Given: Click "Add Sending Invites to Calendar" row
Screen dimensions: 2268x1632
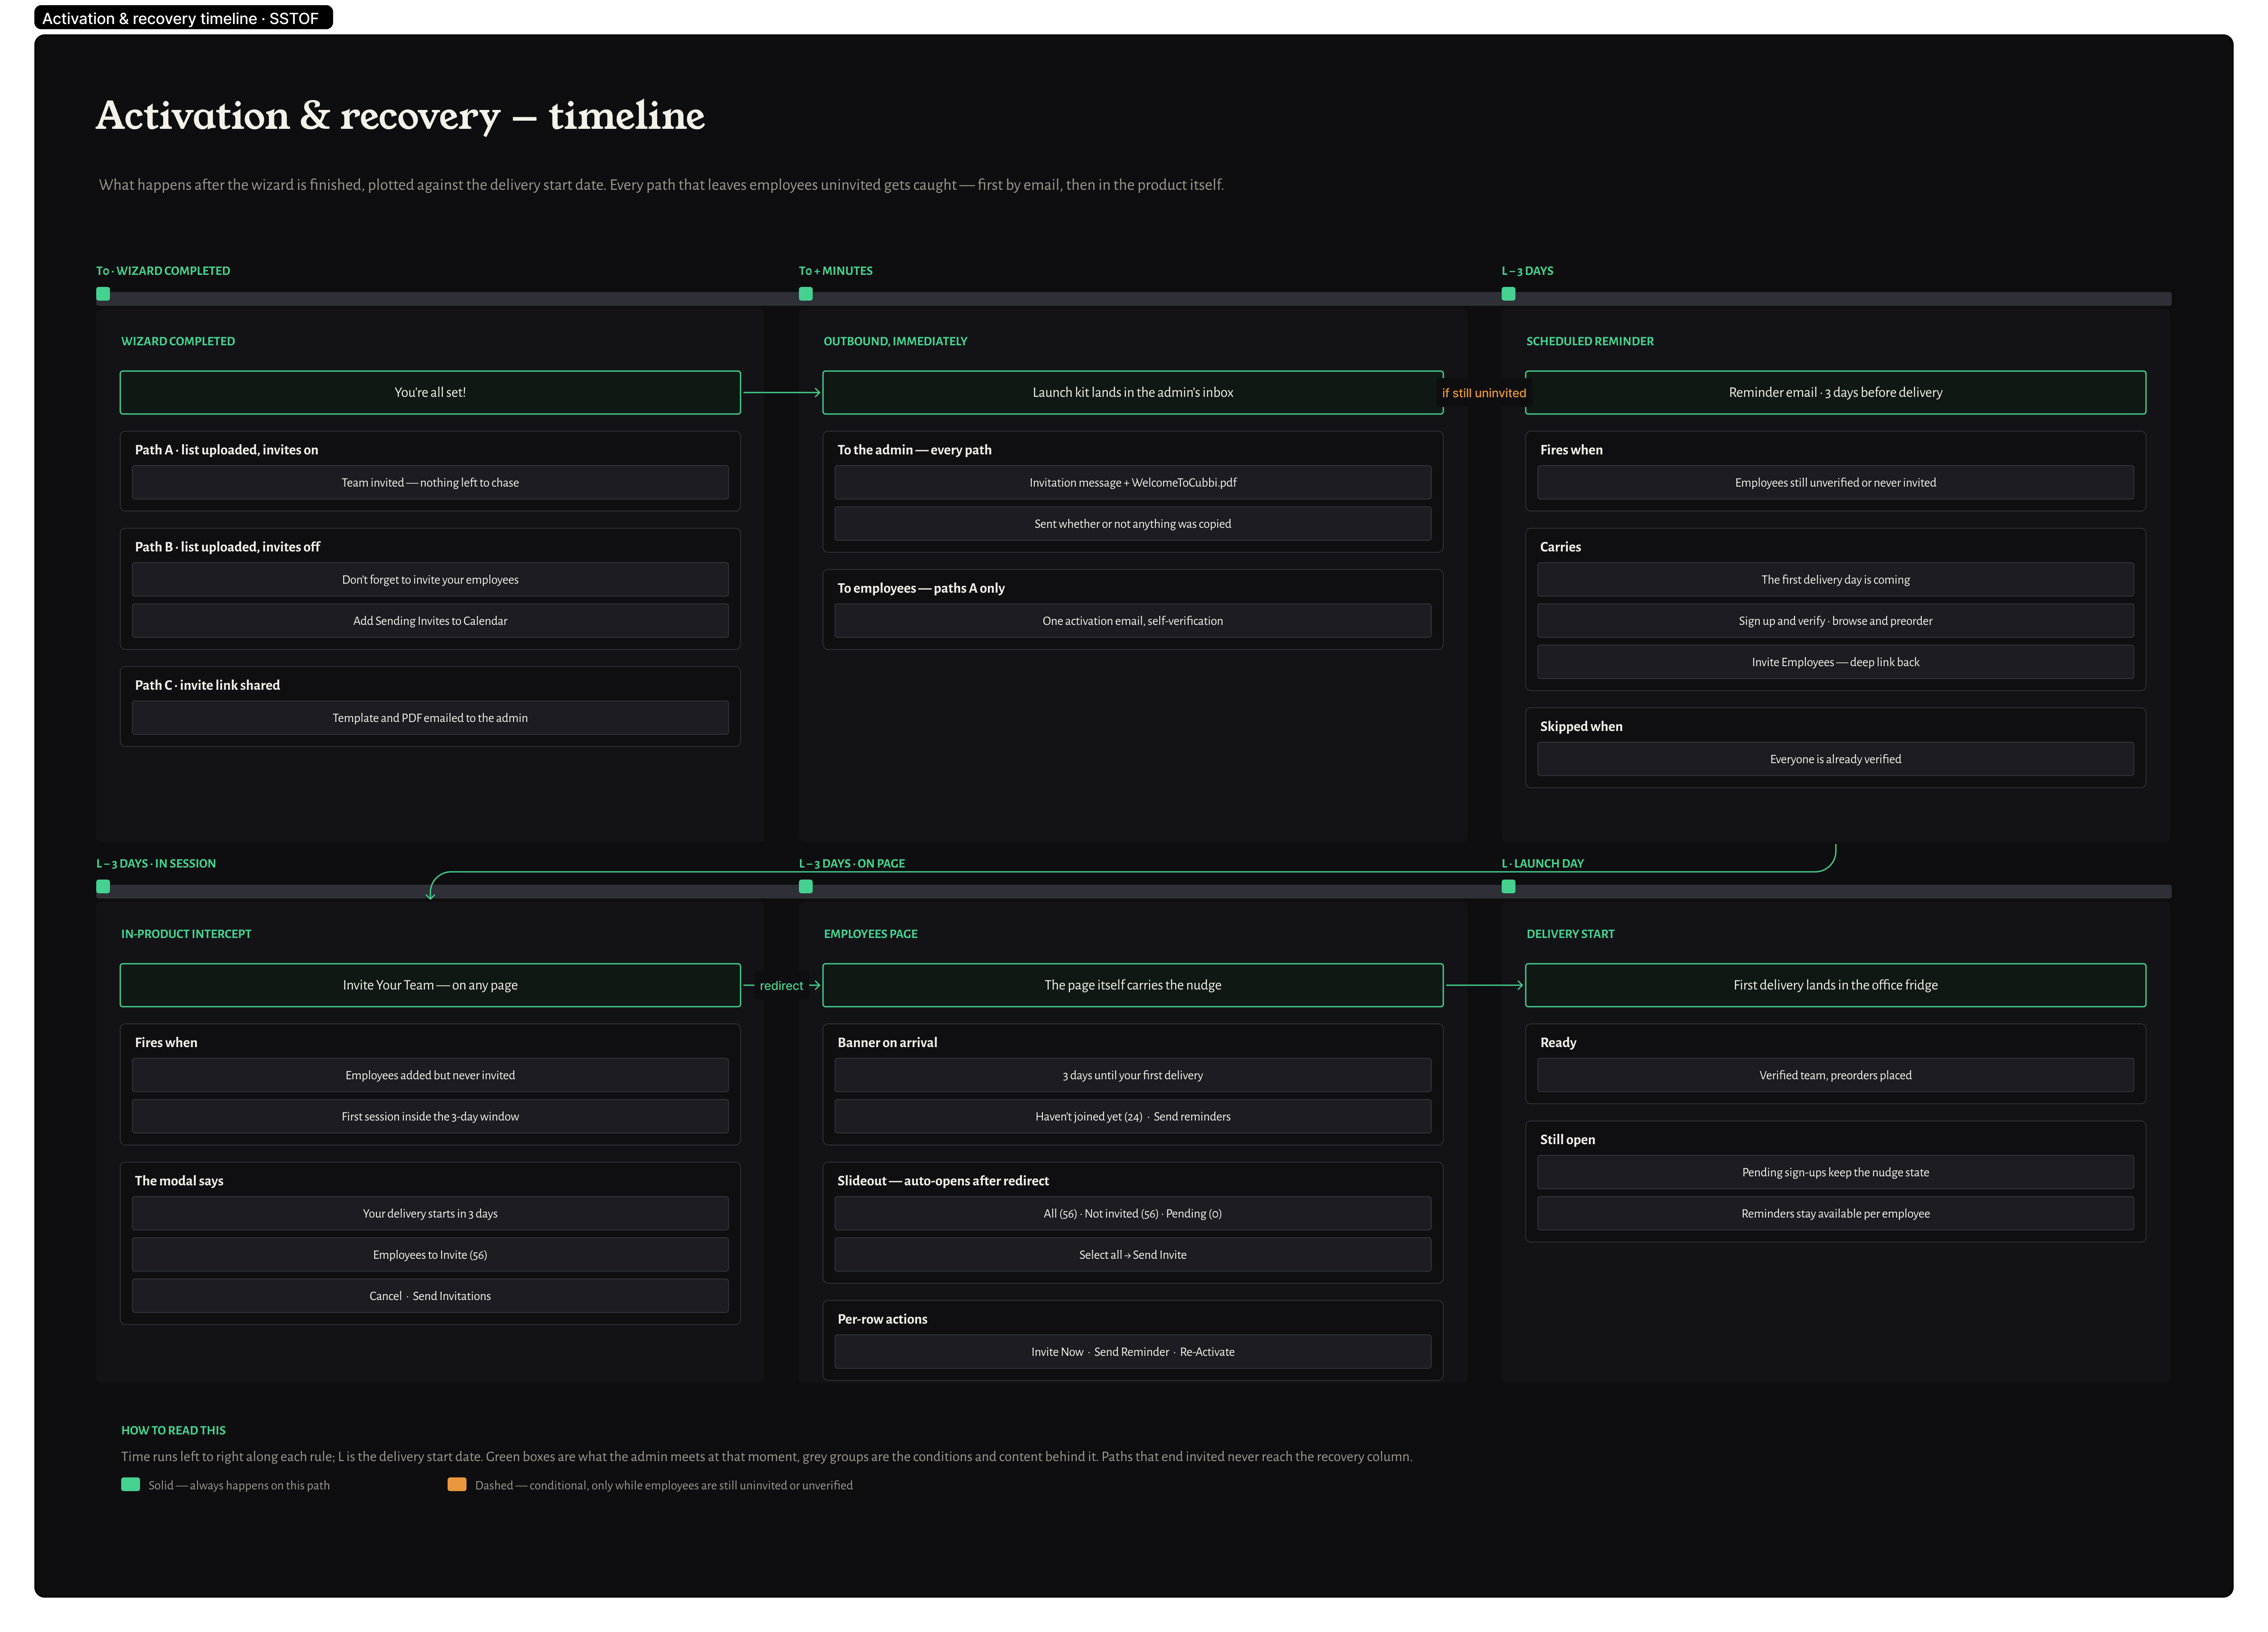Looking at the screenshot, I should click(430, 621).
